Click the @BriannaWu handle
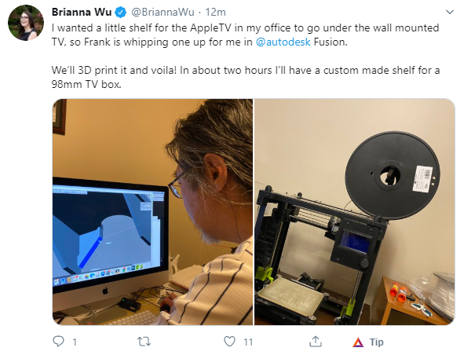Viewport: 464px width, 355px height. pos(163,12)
